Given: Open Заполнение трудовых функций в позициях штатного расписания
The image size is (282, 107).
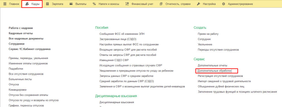Looking at the screenshot, I should [237, 92].
